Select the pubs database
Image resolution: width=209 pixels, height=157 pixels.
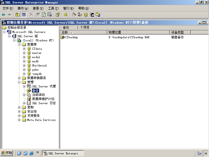coord(35,70)
